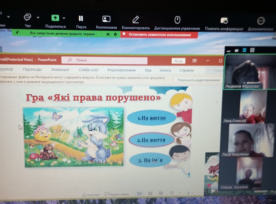Open the Компоновка layout icon

[106, 19]
